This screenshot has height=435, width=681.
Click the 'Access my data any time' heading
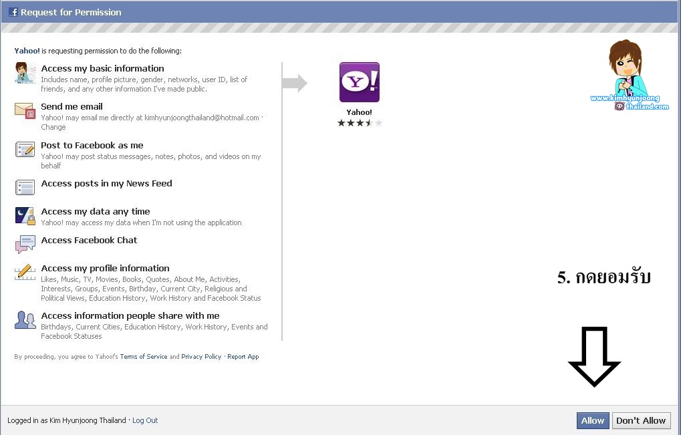point(96,211)
